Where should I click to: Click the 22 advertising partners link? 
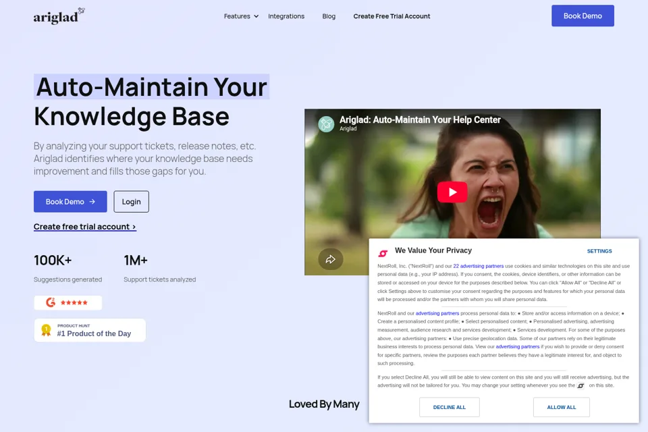click(x=478, y=266)
